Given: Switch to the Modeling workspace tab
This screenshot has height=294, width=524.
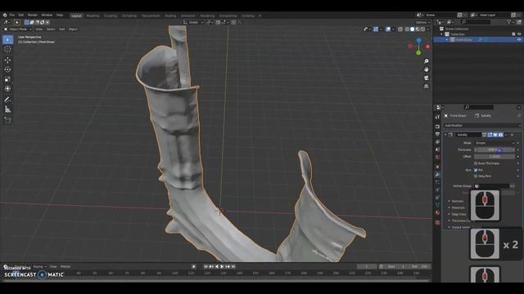Looking at the screenshot, I should point(93,16).
